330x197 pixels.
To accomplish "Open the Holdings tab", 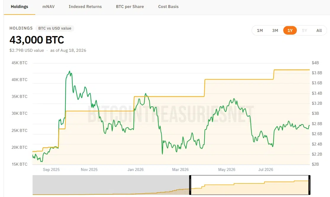I will [19, 7].
